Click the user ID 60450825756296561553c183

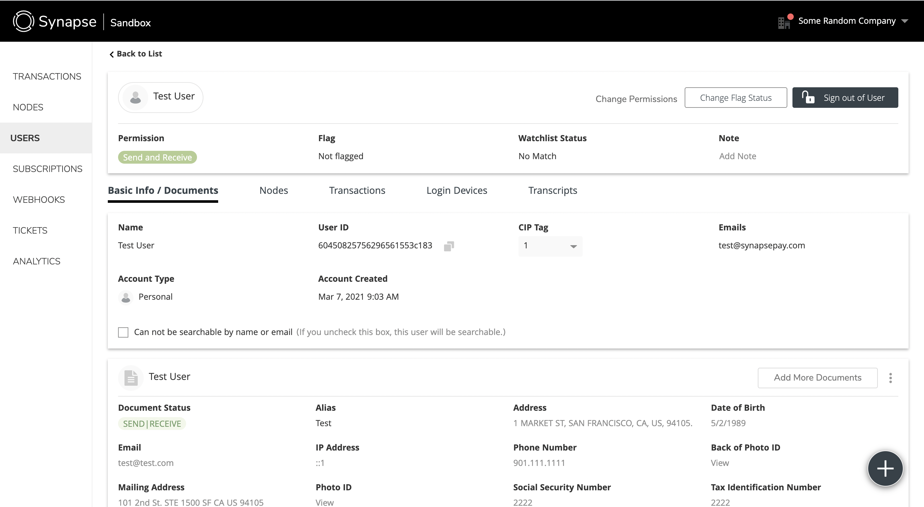(375, 245)
